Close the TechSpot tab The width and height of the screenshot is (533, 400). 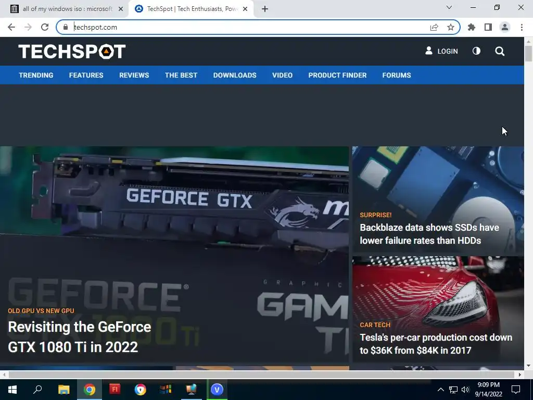(245, 9)
